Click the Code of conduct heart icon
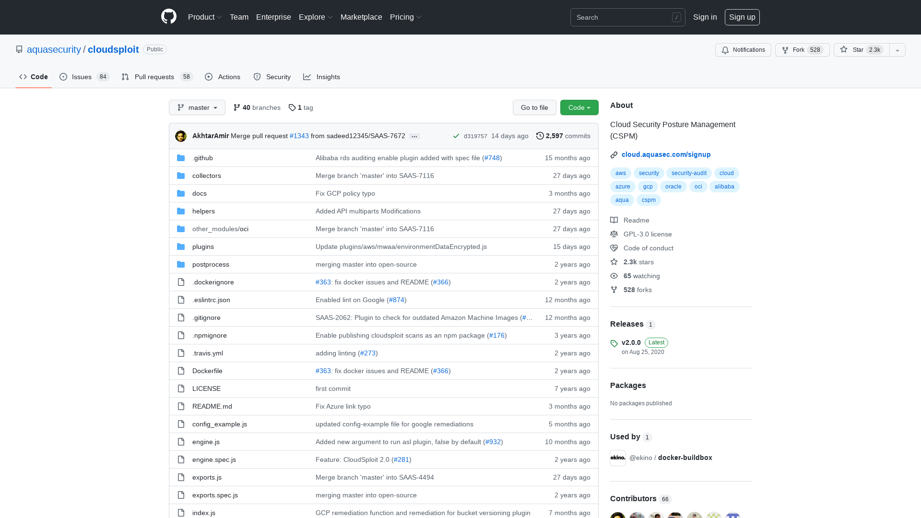This screenshot has height=518, width=921. [x=614, y=248]
